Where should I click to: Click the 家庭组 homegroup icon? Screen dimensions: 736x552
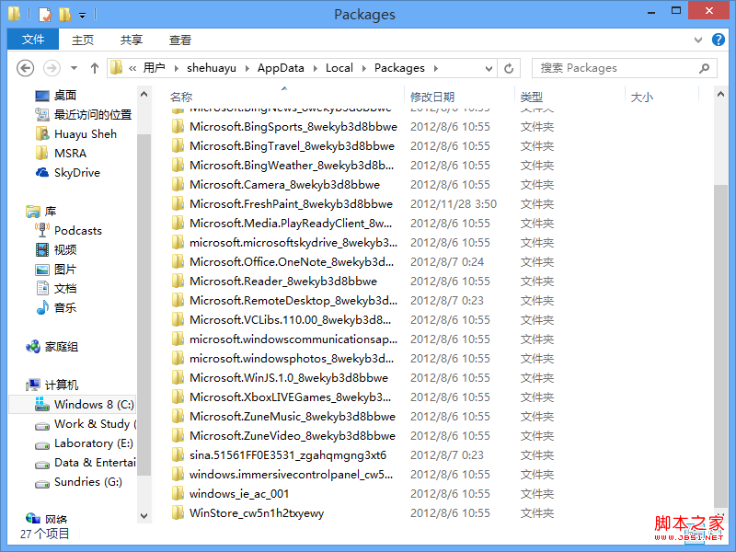[x=33, y=347]
